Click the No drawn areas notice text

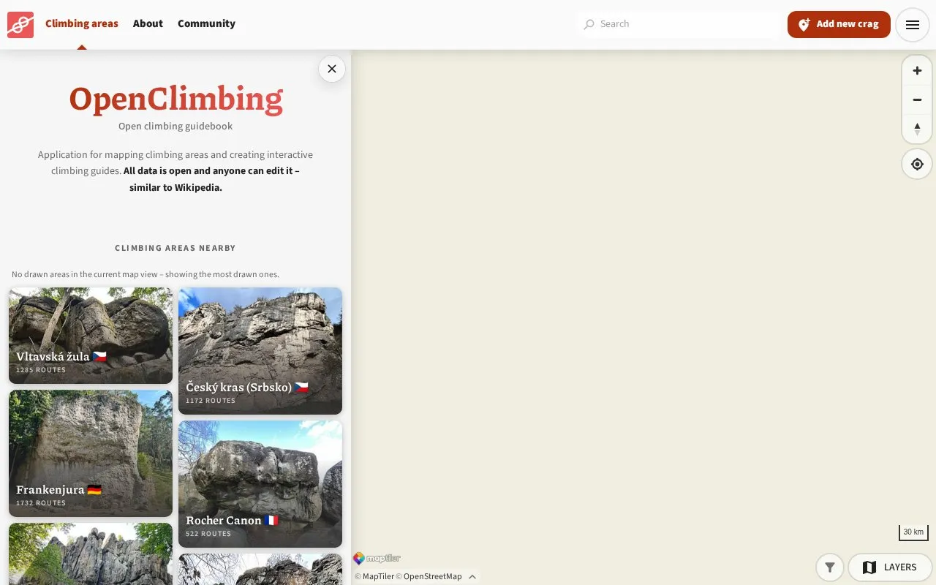click(146, 274)
